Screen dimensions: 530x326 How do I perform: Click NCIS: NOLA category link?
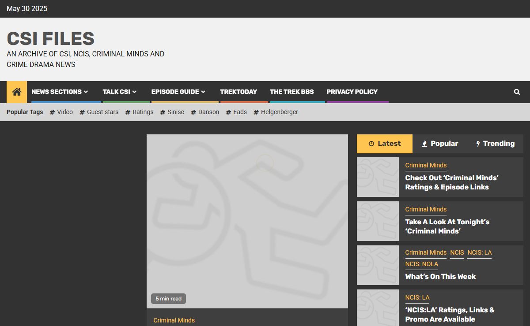click(x=422, y=264)
